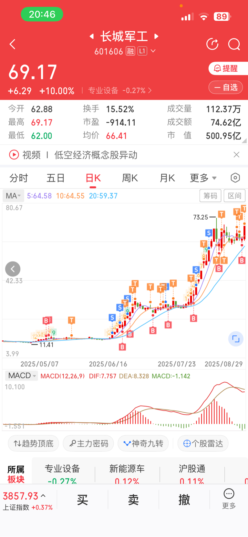Viewport: 248px width, 537px height.
Task: Open the 沪股通 sector card
Action: 192,475
